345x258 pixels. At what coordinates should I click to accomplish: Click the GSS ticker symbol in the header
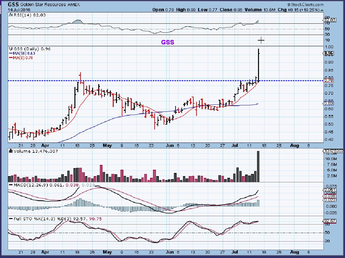click(x=14, y=5)
